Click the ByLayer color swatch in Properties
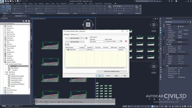 (178, 26)
